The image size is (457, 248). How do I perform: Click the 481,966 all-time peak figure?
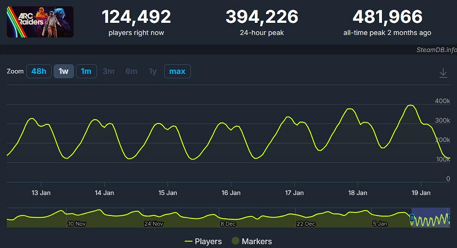click(387, 18)
